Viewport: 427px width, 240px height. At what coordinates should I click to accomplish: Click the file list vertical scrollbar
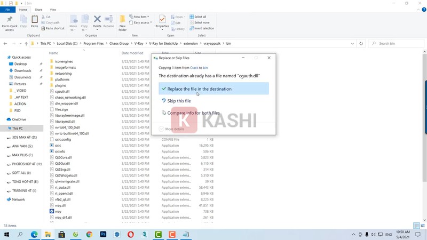click(424, 117)
